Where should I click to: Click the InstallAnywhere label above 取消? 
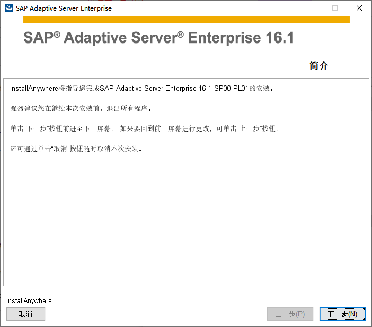(29, 301)
